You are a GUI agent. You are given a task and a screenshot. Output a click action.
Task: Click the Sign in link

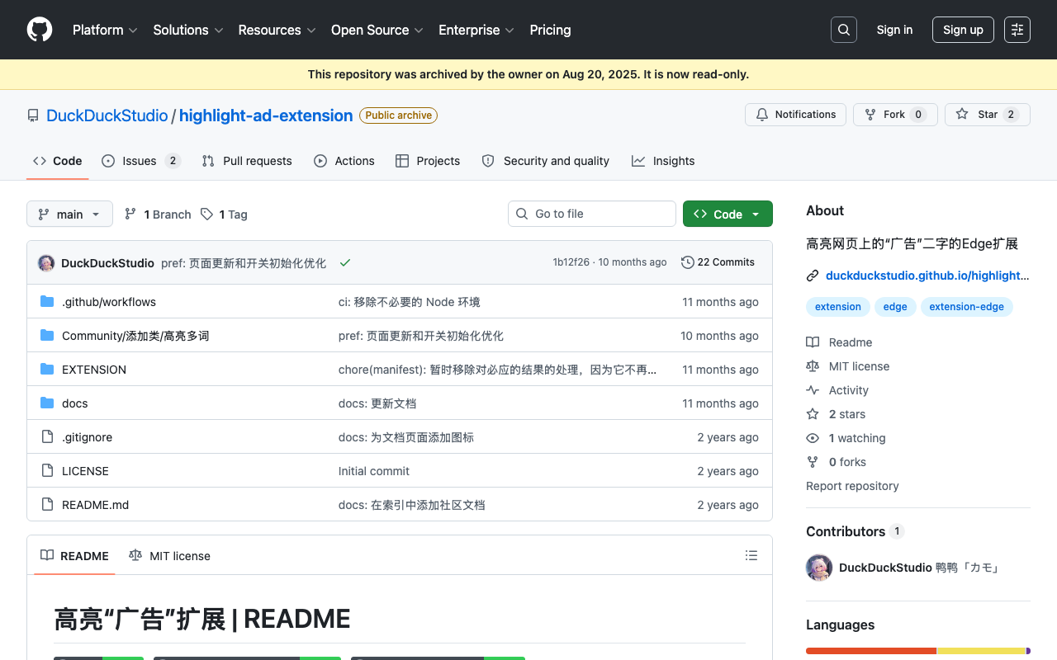[894, 30]
